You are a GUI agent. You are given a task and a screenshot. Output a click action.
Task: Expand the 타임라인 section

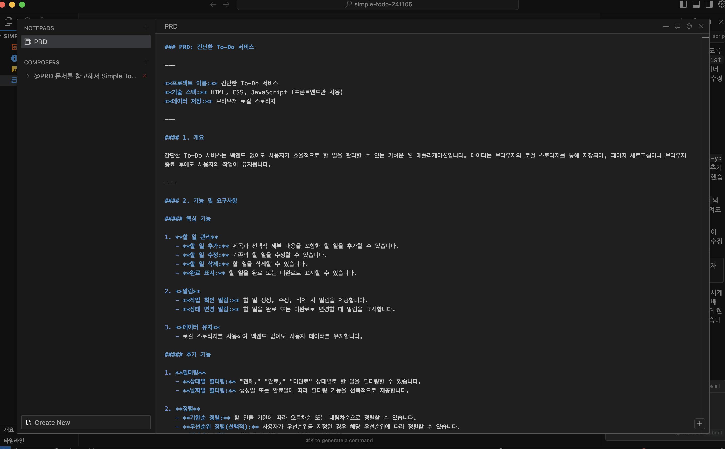click(x=14, y=441)
